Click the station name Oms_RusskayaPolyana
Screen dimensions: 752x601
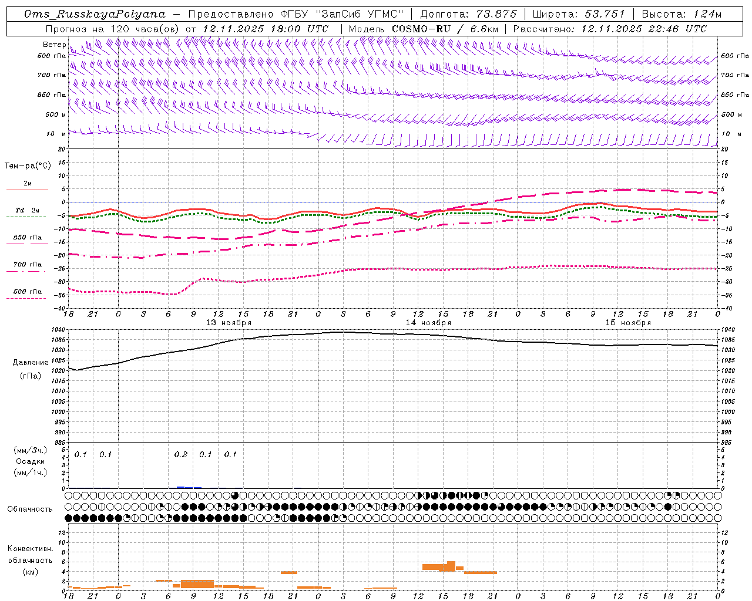coord(95,14)
